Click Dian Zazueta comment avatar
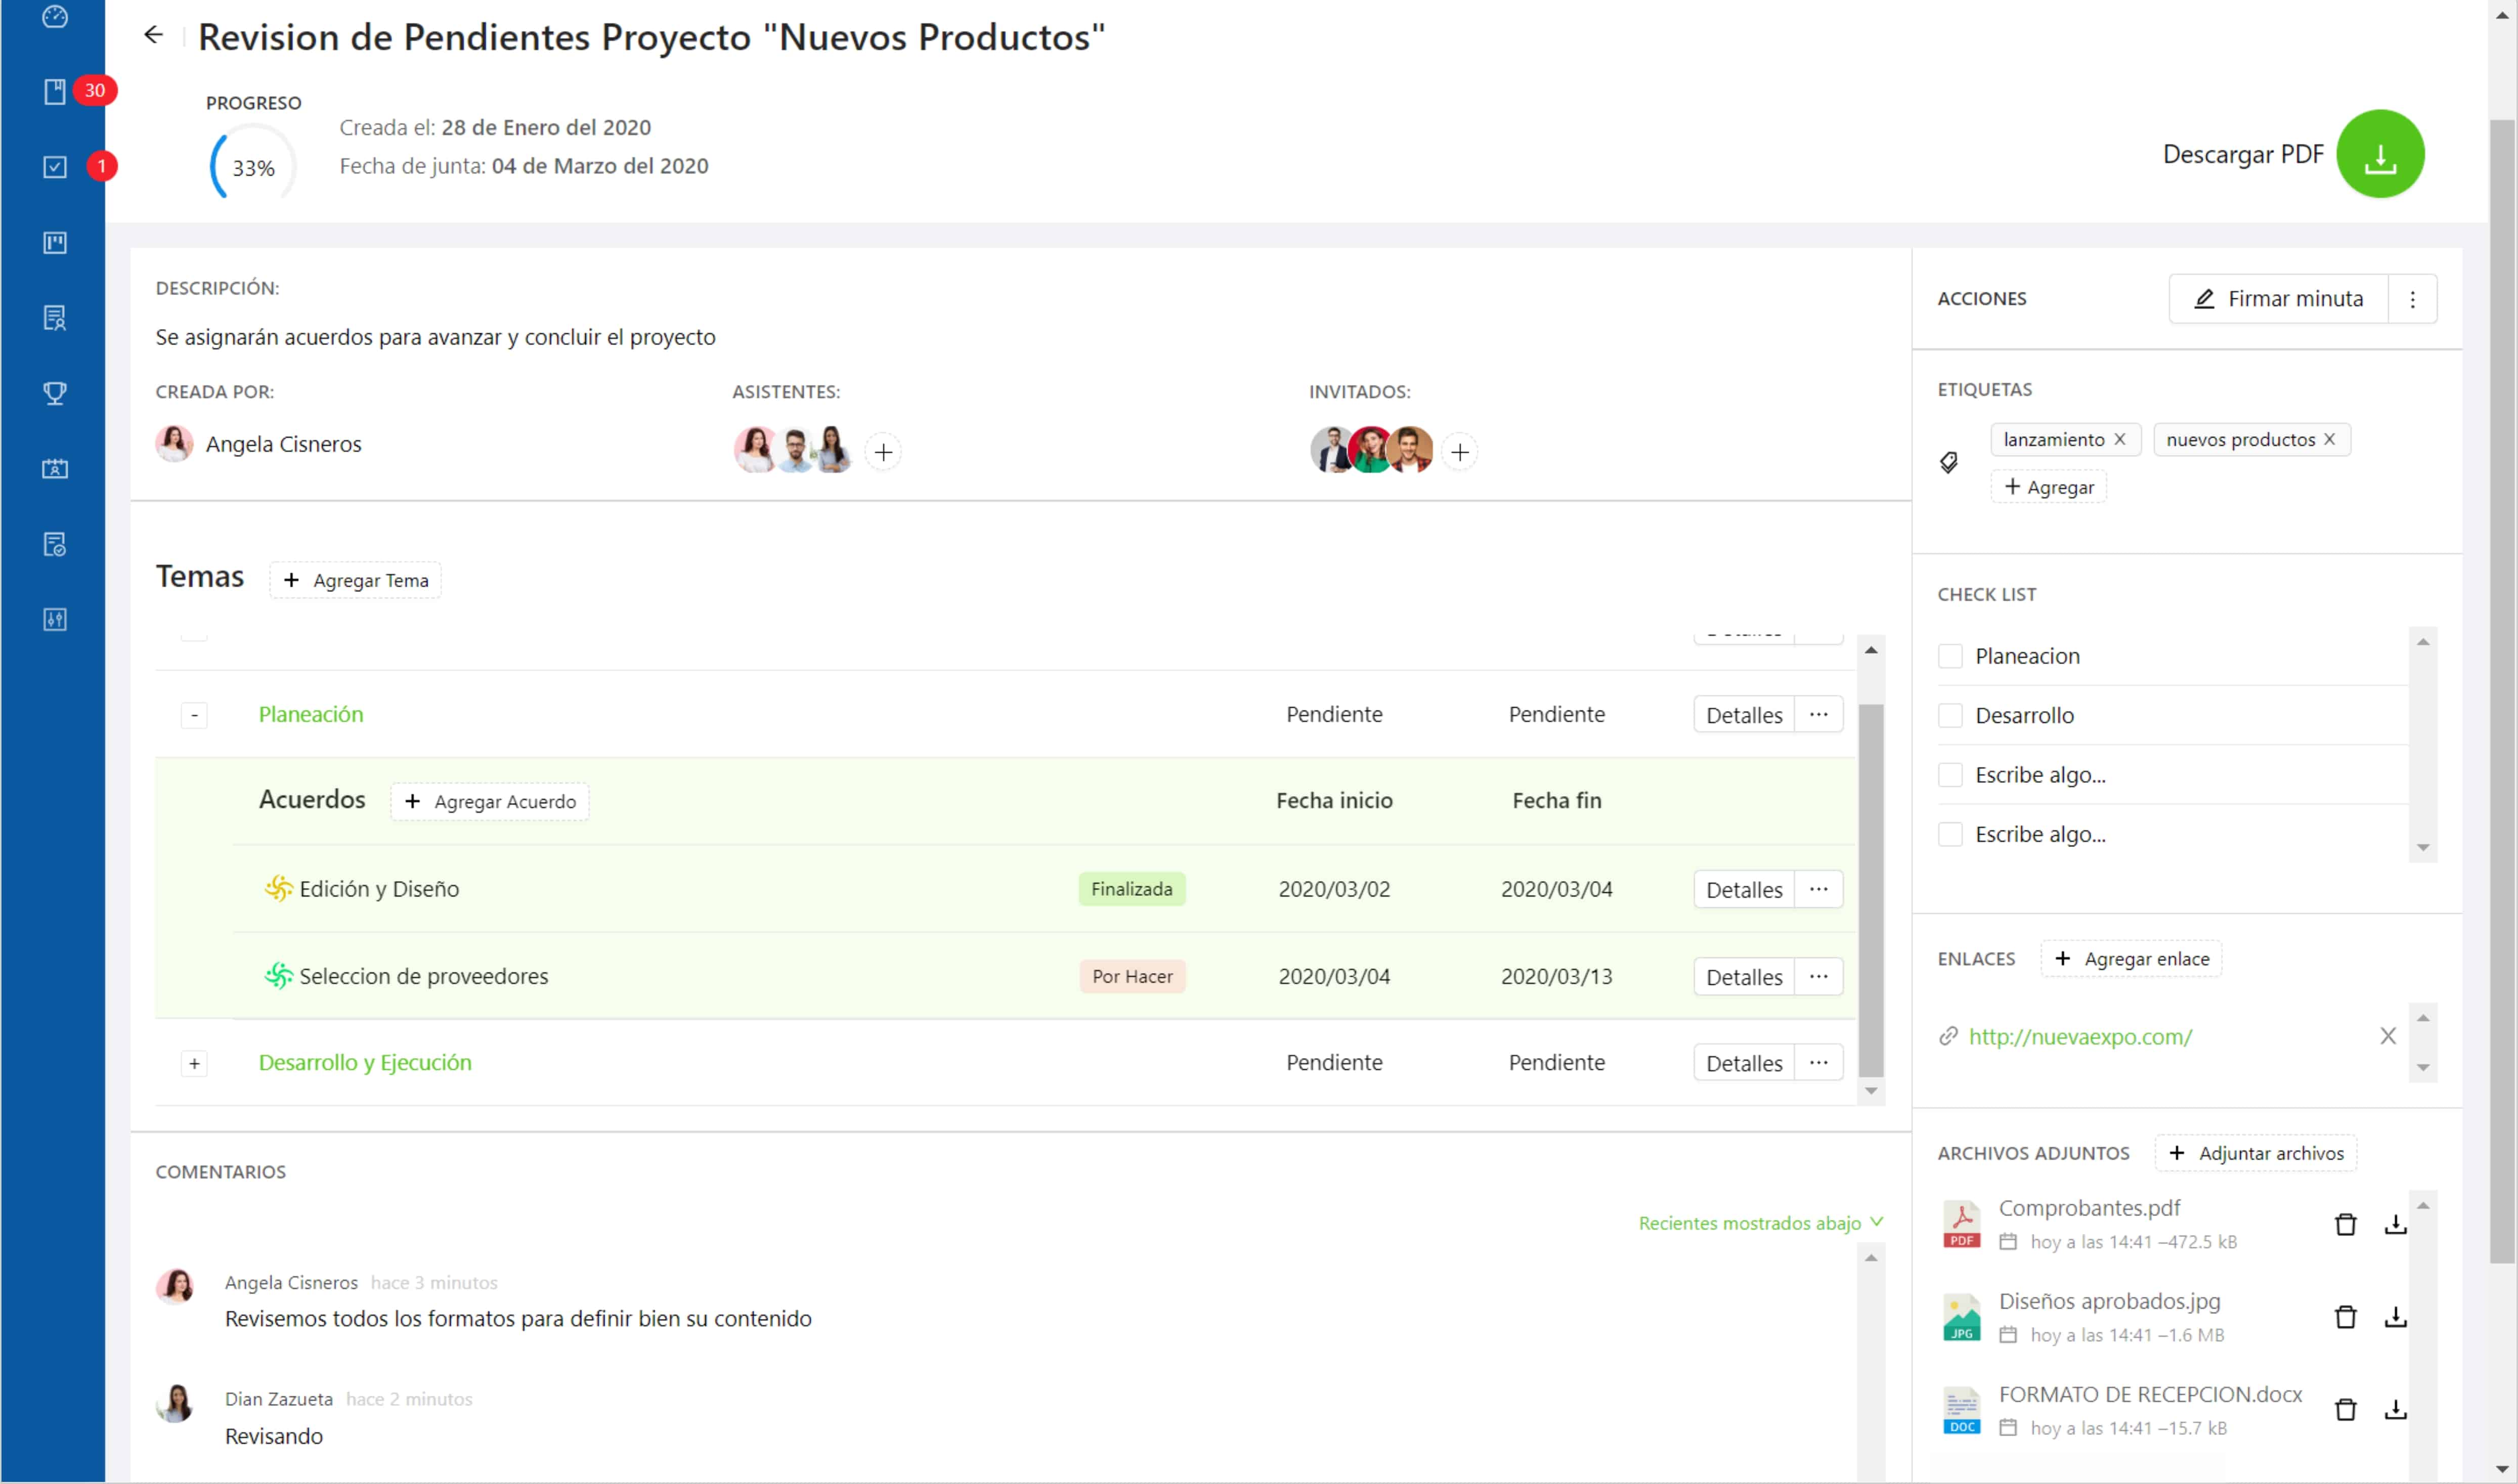This screenshot has height=1484, width=2518. (x=176, y=1403)
